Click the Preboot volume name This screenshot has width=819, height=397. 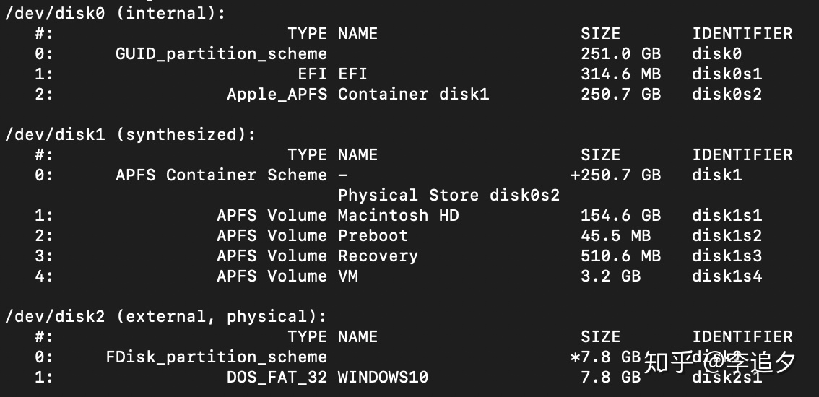(373, 235)
